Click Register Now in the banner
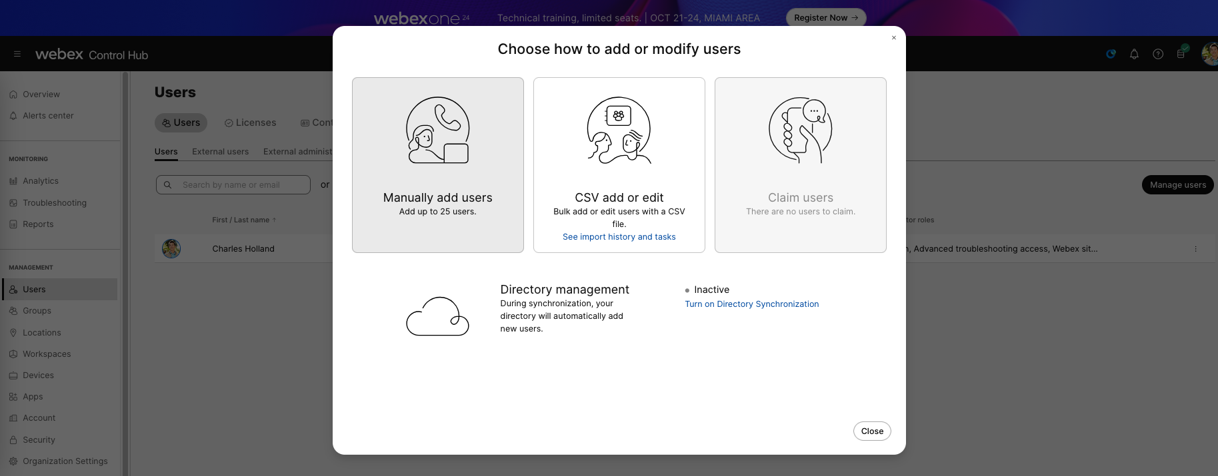The width and height of the screenshot is (1218, 476). click(825, 18)
